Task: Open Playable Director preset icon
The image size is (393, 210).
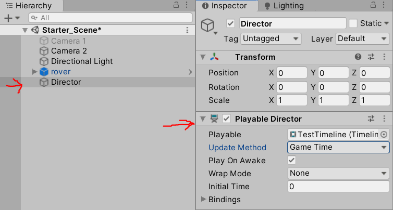Action: pos(372,119)
